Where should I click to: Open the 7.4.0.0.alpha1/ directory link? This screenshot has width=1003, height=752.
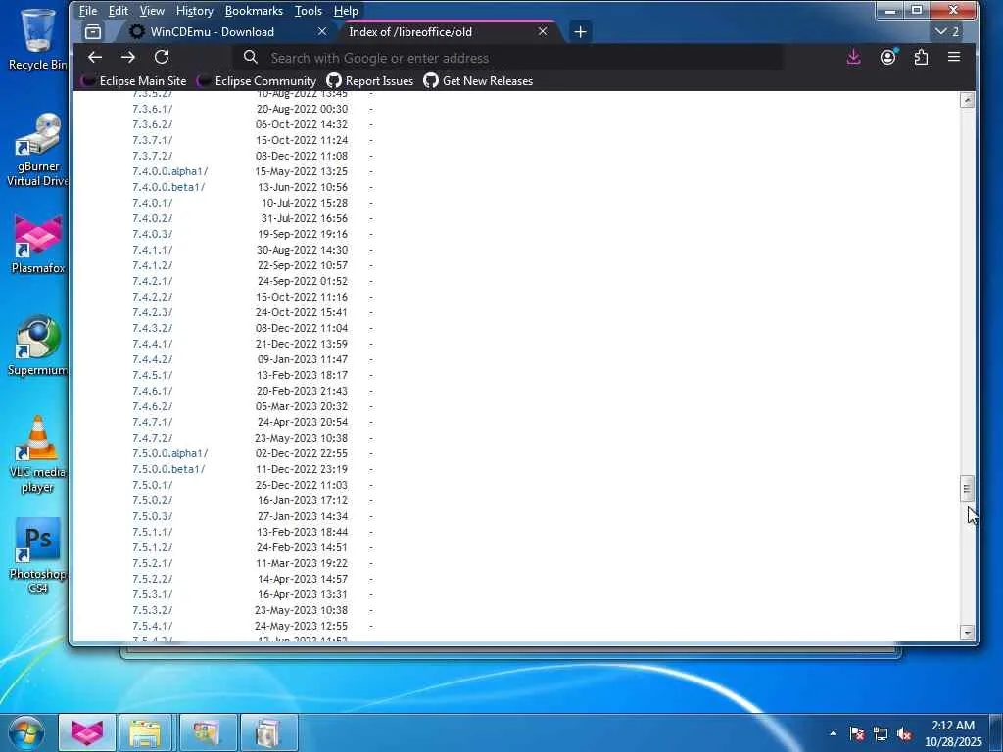pos(170,171)
